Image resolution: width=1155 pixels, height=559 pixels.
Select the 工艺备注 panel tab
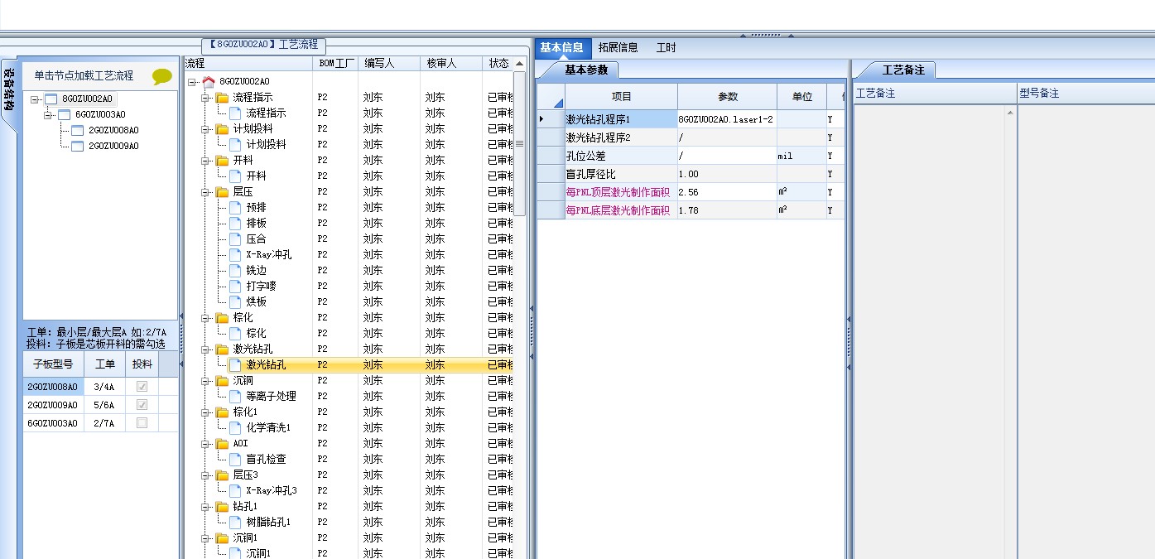pos(902,70)
